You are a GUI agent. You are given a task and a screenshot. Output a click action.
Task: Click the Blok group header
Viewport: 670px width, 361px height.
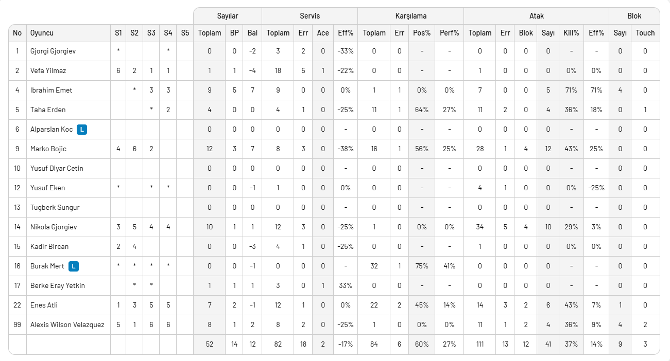tap(634, 16)
